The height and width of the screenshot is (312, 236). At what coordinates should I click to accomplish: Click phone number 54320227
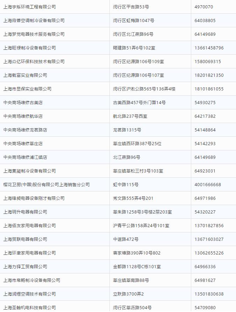click(x=205, y=212)
